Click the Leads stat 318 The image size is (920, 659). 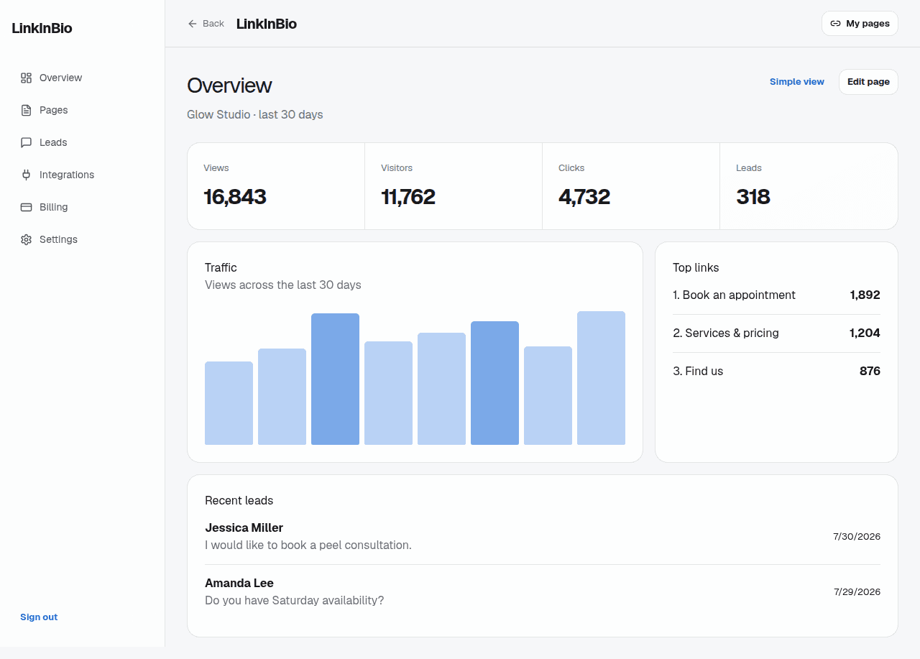click(x=753, y=197)
